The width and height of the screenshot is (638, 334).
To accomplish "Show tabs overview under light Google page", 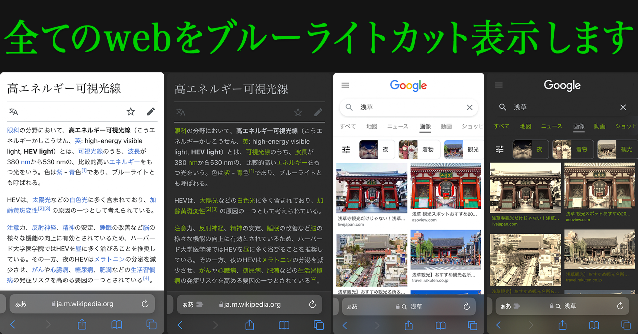I will coord(472,325).
